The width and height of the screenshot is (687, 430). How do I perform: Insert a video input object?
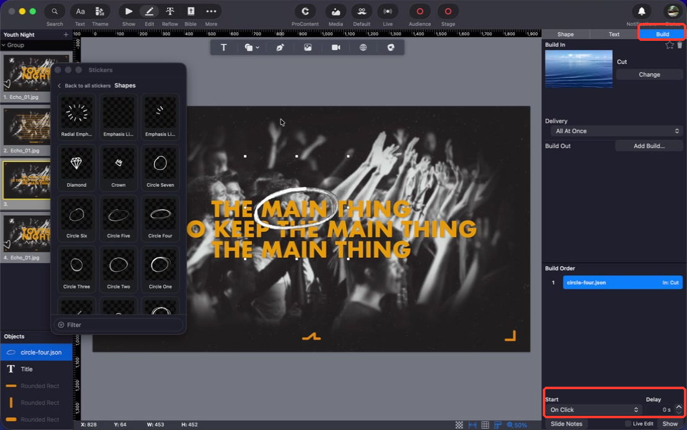pyautogui.click(x=336, y=47)
